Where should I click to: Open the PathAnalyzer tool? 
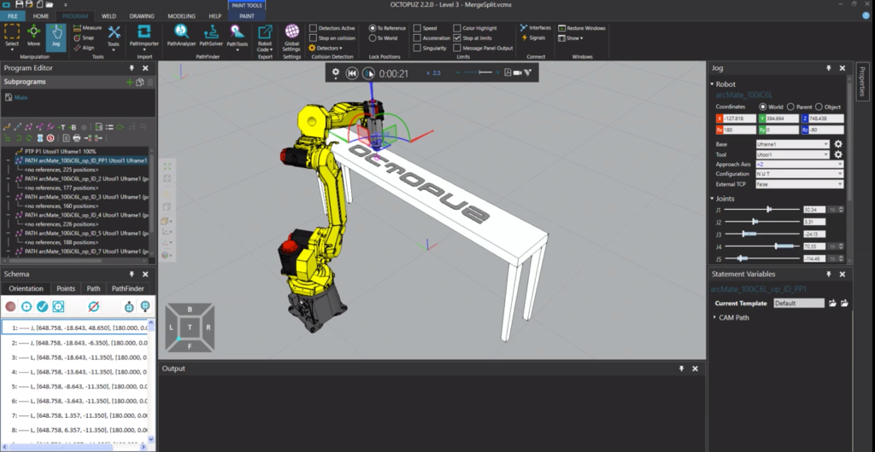(x=180, y=34)
